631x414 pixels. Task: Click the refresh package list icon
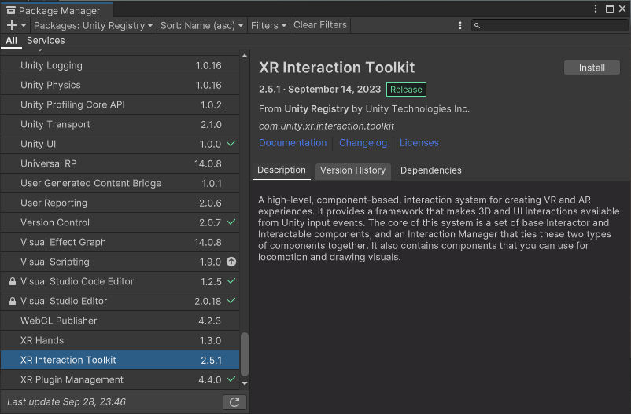coord(234,402)
